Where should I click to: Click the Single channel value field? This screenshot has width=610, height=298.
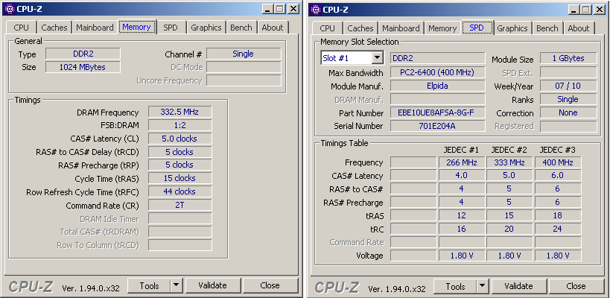tap(244, 54)
